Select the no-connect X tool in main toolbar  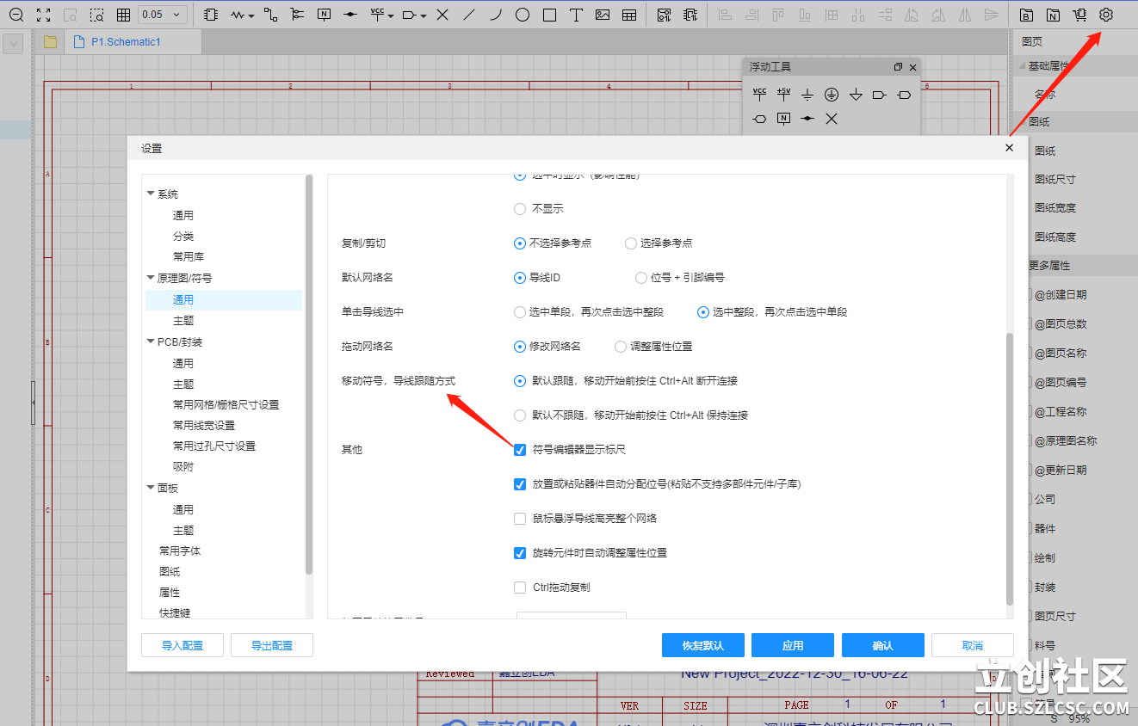click(442, 15)
